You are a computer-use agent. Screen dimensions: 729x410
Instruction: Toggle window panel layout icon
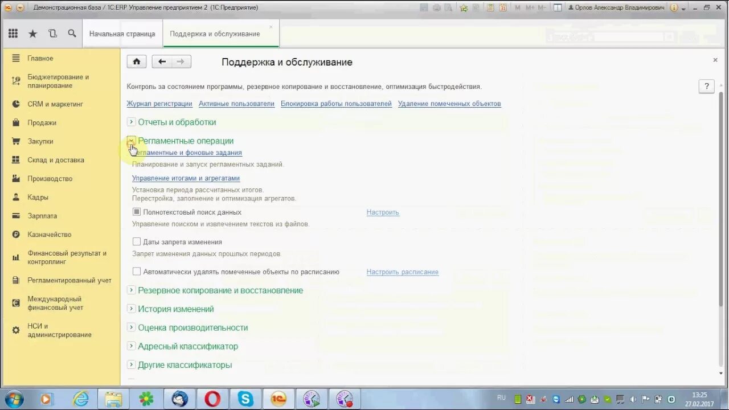tap(558, 7)
